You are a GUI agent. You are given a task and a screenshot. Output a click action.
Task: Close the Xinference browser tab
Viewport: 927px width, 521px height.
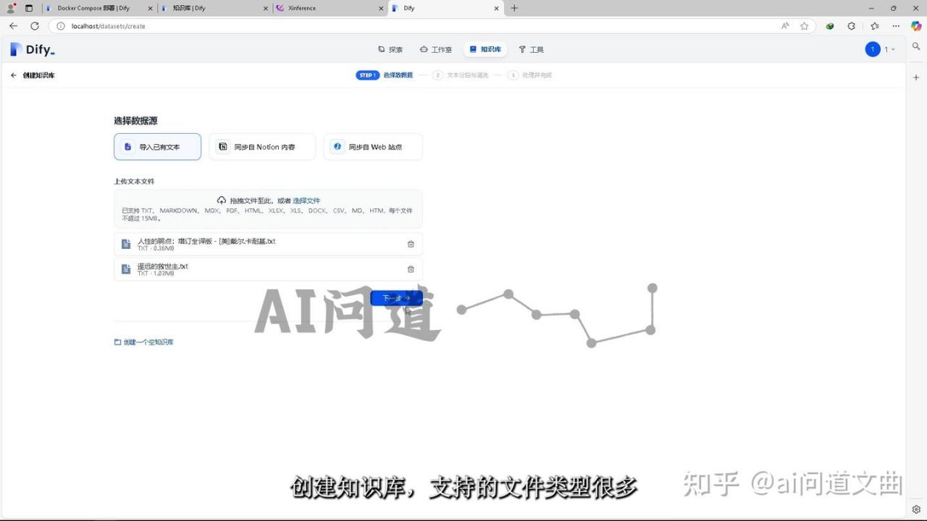click(x=382, y=9)
